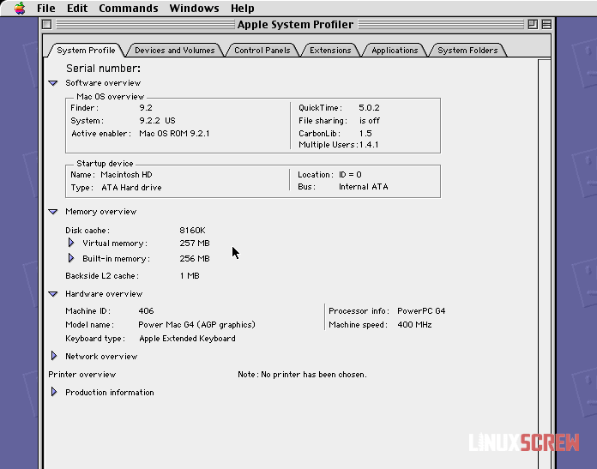Click the 'Printer overview' label
This screenshot has width=597, height=469.
(x=81, y=375)
